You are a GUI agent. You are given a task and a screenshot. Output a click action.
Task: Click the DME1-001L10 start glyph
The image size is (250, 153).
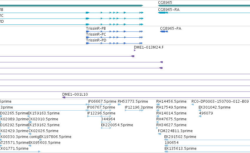pos(64,97)
